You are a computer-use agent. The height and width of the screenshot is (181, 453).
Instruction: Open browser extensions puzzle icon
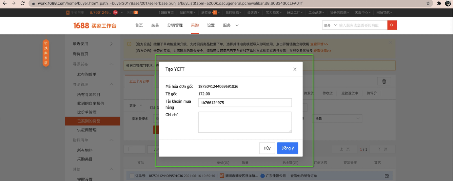(x=439, y=3)
